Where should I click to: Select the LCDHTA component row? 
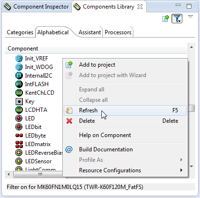coord(36,110)
